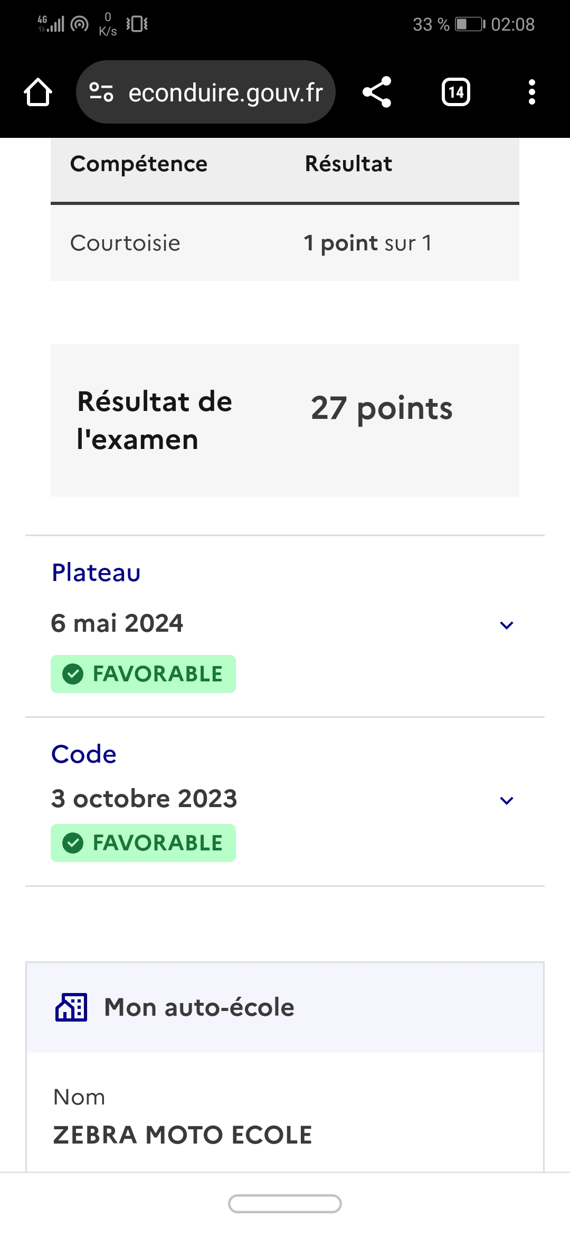Tap the ZEBRA MOTO ECOLE name
The image size is (570, 1236).
click(x=183, y=1135)
